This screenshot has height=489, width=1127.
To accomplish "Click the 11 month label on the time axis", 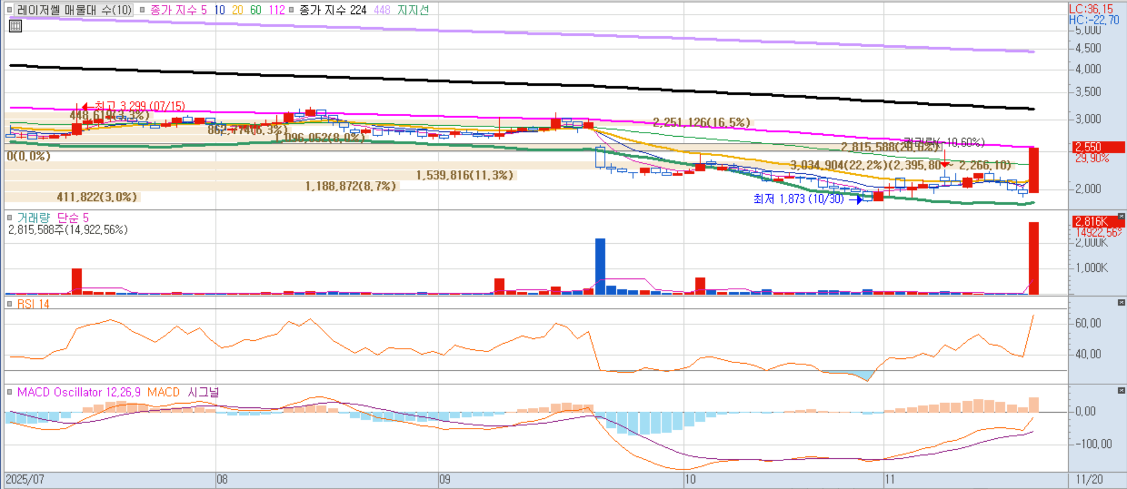I will 889,479.
